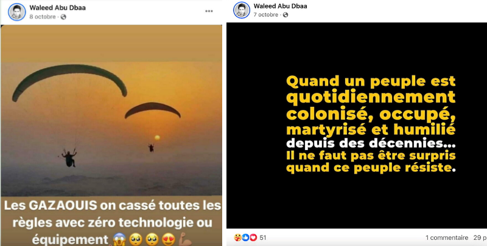
Task: Open the post options three-dot menu
Action: 209,11
